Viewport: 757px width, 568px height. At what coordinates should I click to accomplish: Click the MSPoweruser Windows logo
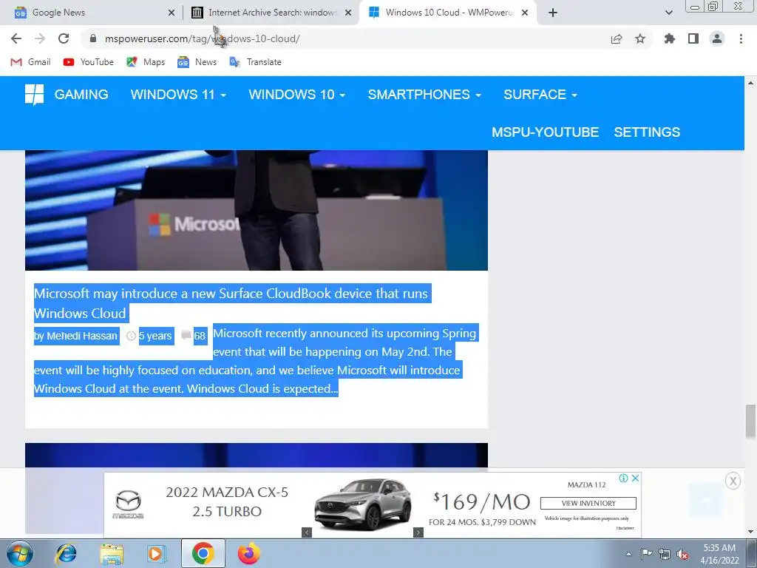click(x=34, y=95)
